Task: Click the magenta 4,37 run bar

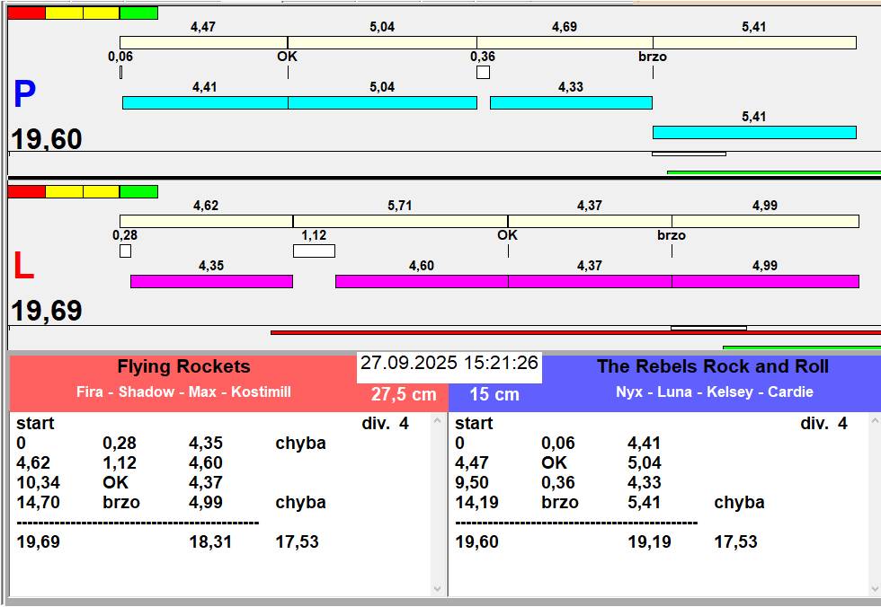Action: (590, 281)
